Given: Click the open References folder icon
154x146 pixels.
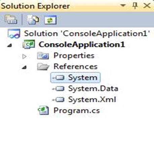Looking at the screenshot, I should coord(43,66).
